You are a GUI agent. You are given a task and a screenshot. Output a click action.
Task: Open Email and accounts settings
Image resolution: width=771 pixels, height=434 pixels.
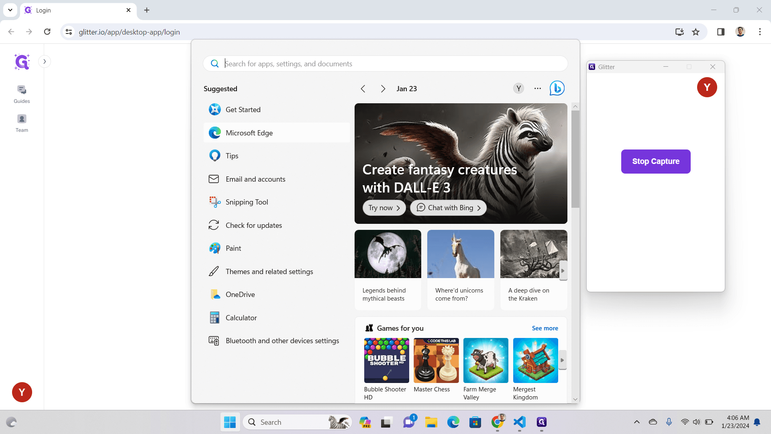pyautogui.click(x=277, y=179)
